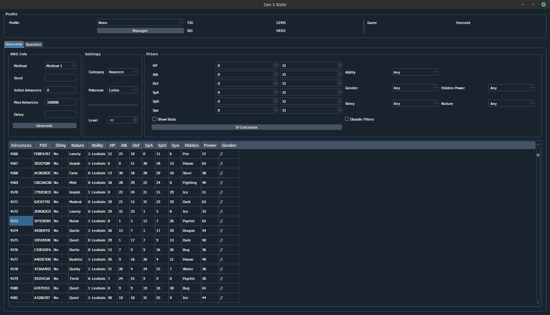Image resolution: width=550 pixels, height=315 pixels.
Task: Click the Generate button
Action: click(x=45, y=126)
